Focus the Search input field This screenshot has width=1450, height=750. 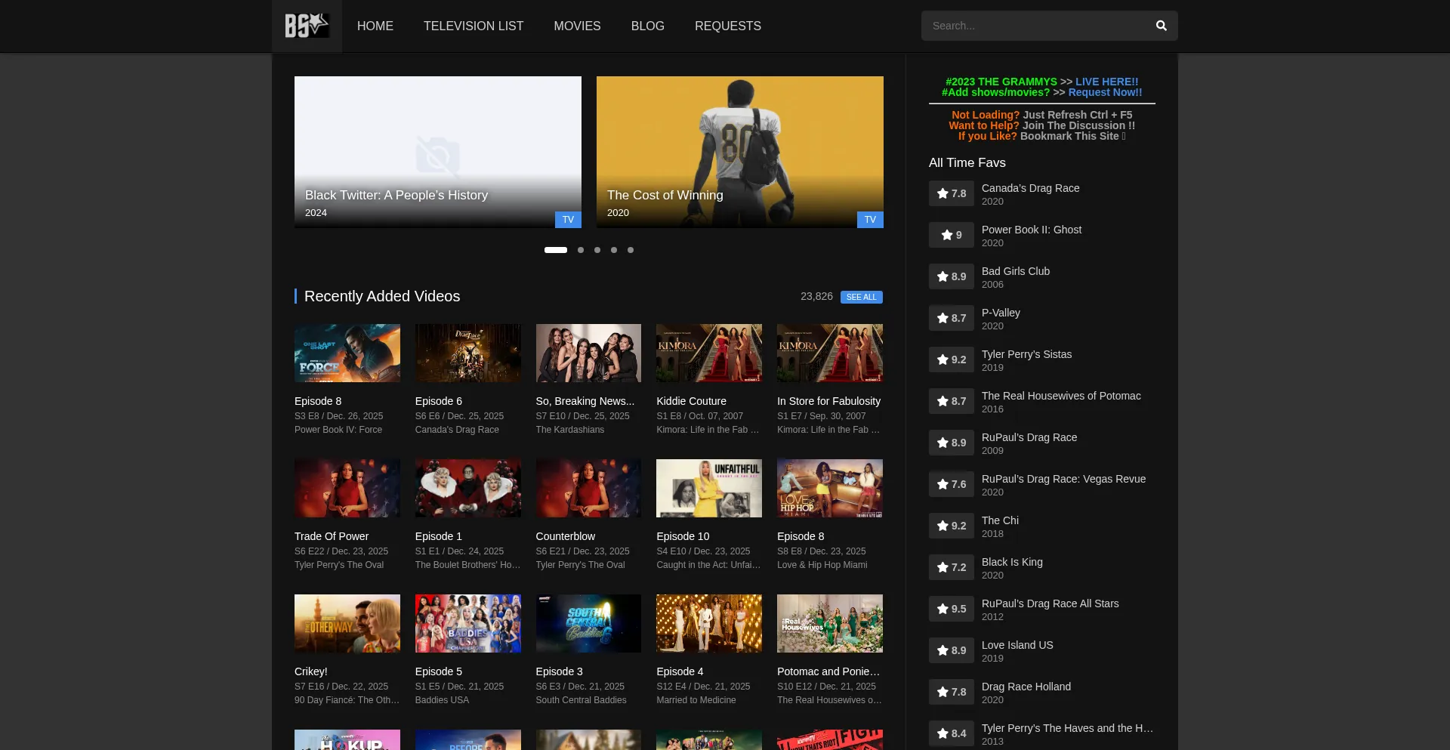tap(1035, 26)
